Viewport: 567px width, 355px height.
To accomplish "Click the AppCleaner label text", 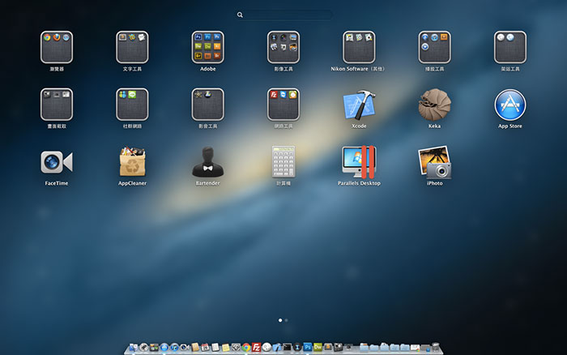I will coord(132,183).
